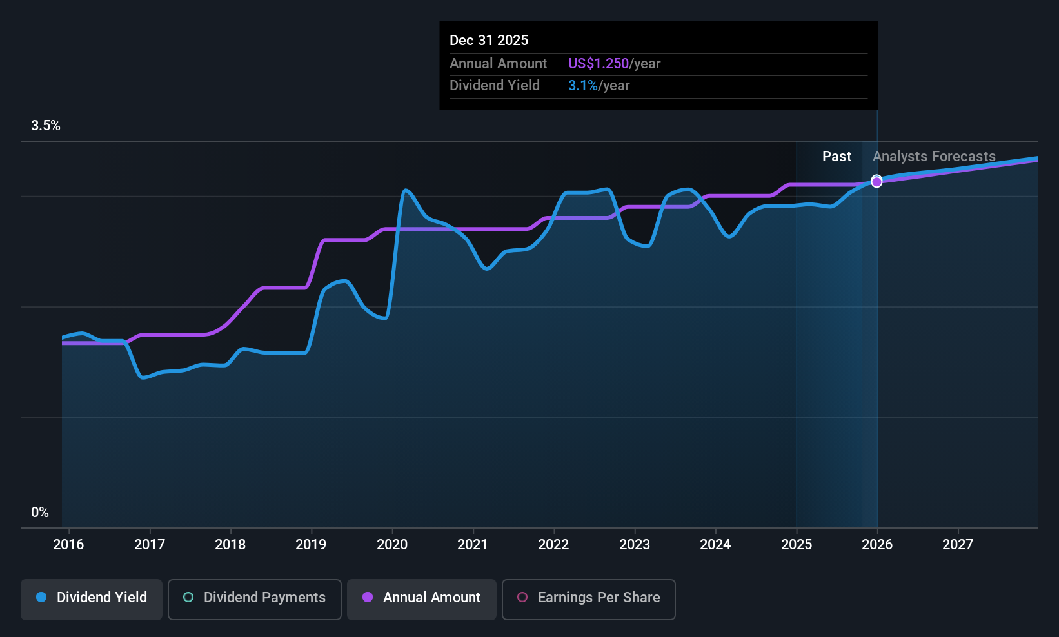Click the 2025 x-axis label
The height and width of the screenshot is (637, 1059).
point(797,545)
